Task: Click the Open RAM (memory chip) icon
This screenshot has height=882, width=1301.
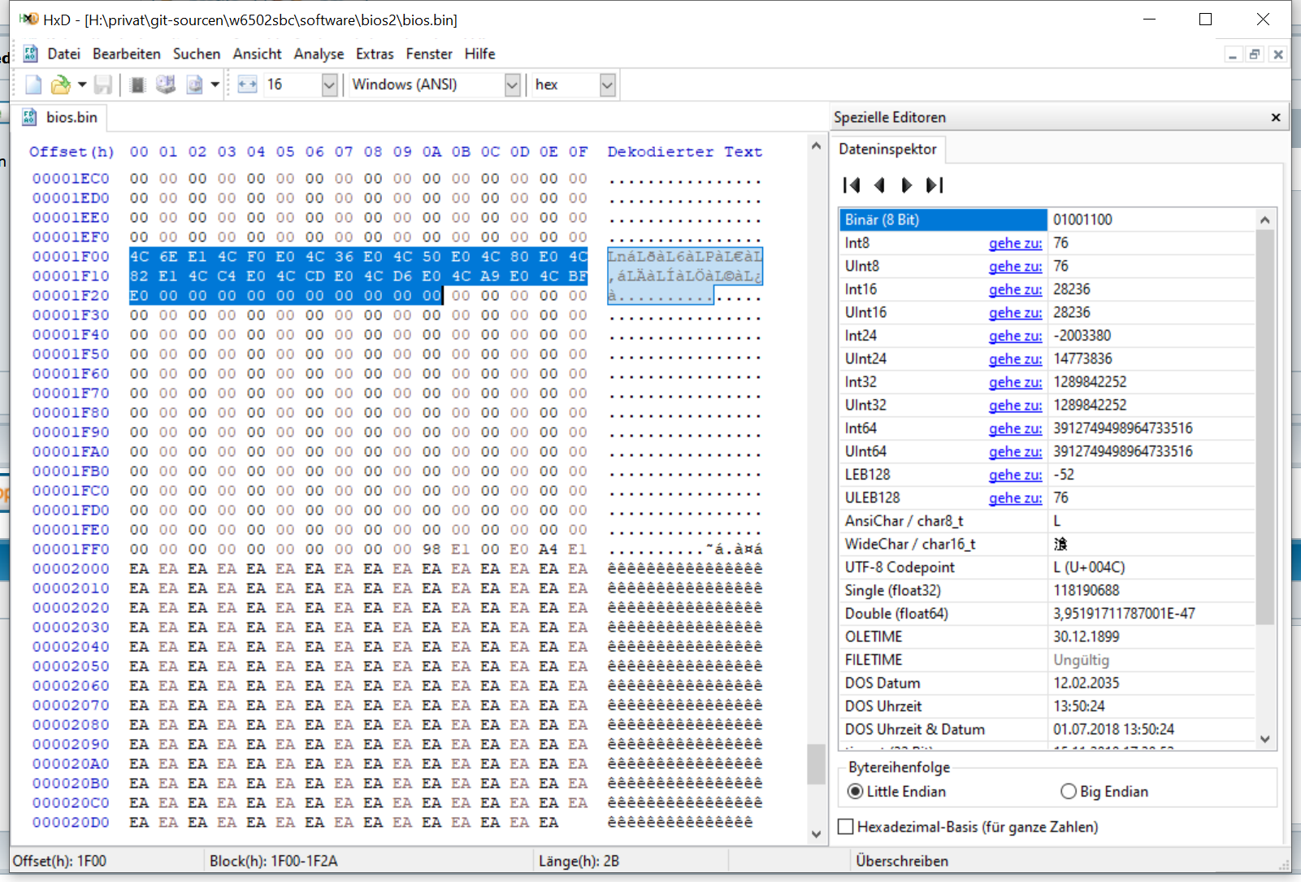Action: pos(137,85)
